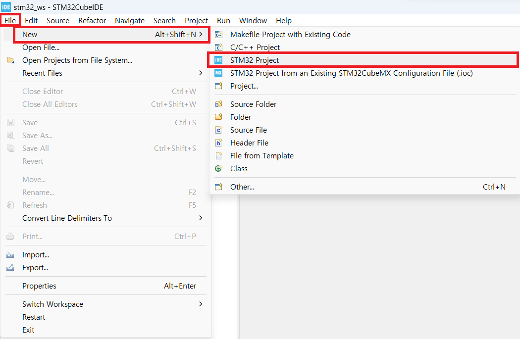
Task: Click the Project... wizard icon
Action: click(x=218, y=86)
